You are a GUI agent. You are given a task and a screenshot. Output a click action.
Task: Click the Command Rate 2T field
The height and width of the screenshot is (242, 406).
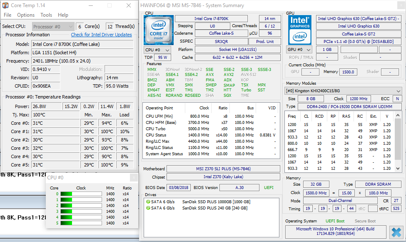(396, 201)
